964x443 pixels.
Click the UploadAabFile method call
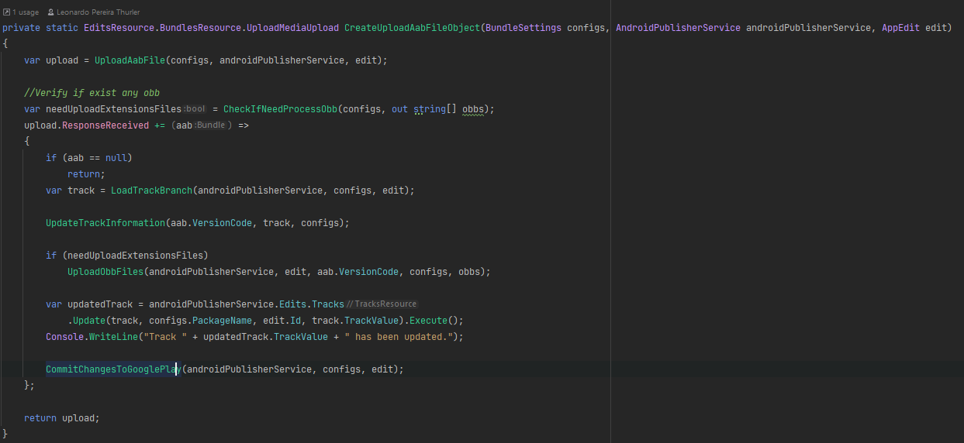click(130, 60)
